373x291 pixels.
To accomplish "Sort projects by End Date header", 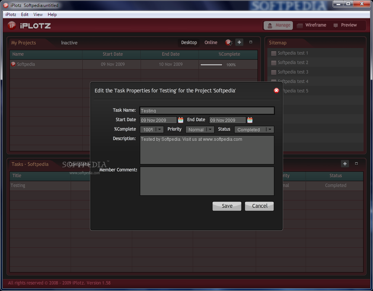I will point(170,54).
